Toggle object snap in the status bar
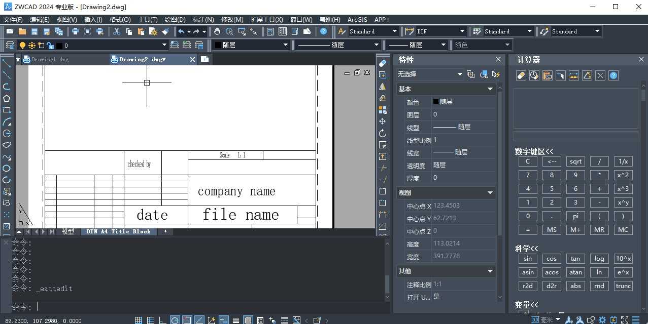Viewport: 648px width, 324px height. 188,319
